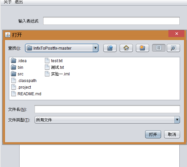Select the .classpath file icon
Viewport: 187px width, 167px height.
click(14, 80)
